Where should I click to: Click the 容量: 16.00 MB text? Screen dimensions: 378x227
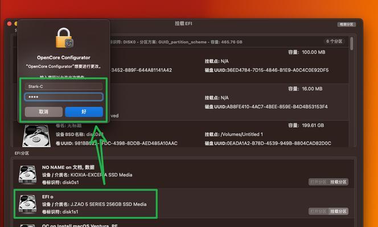click(x=305, y=89)
